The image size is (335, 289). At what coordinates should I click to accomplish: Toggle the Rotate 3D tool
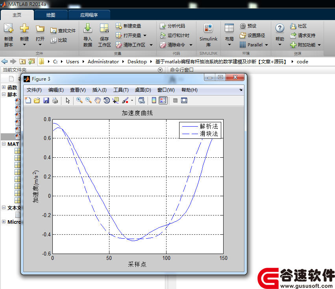[107, 100]
